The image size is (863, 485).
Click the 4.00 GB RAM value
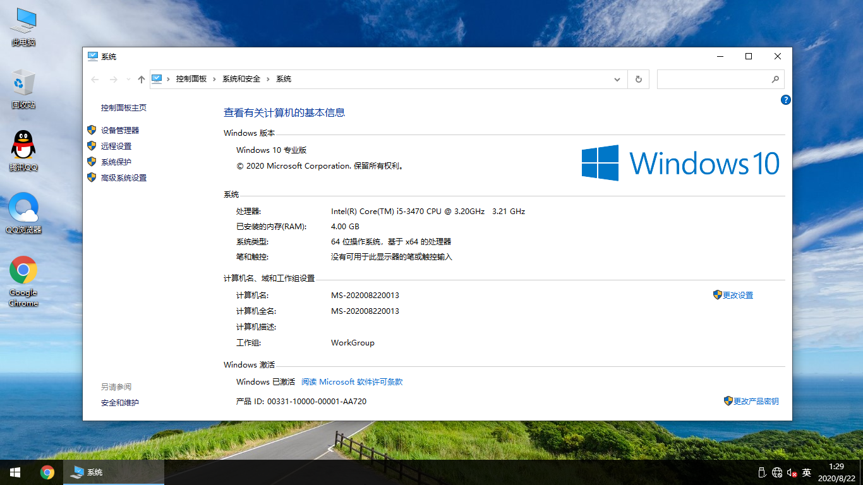pyautogui.click(x=345, y=226)
